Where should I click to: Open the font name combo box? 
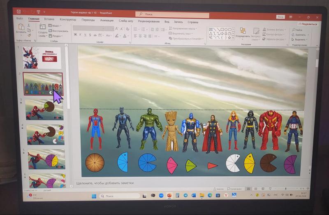pyautogui.click(x=89, y=28)
